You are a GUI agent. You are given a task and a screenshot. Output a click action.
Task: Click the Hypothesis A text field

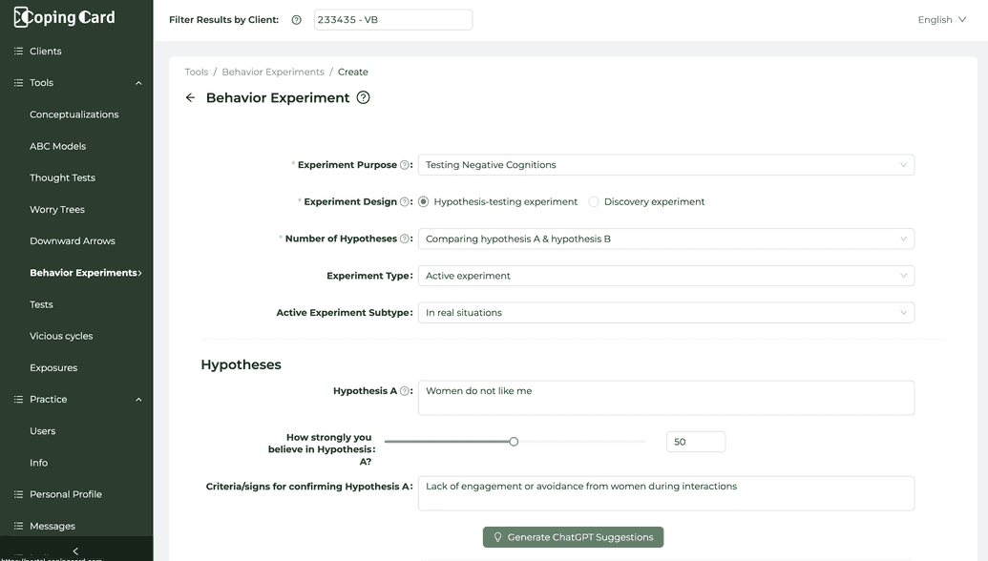click(x=666, y=398)
